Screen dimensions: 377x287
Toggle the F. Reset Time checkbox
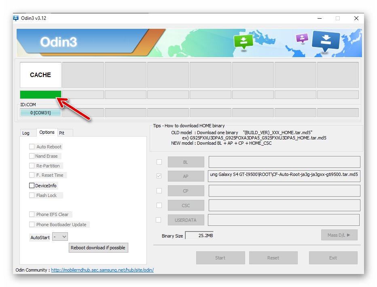pyautogui.click(x=32, y=175)
